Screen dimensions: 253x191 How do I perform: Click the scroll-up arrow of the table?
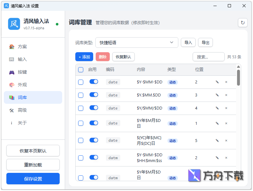238,67
